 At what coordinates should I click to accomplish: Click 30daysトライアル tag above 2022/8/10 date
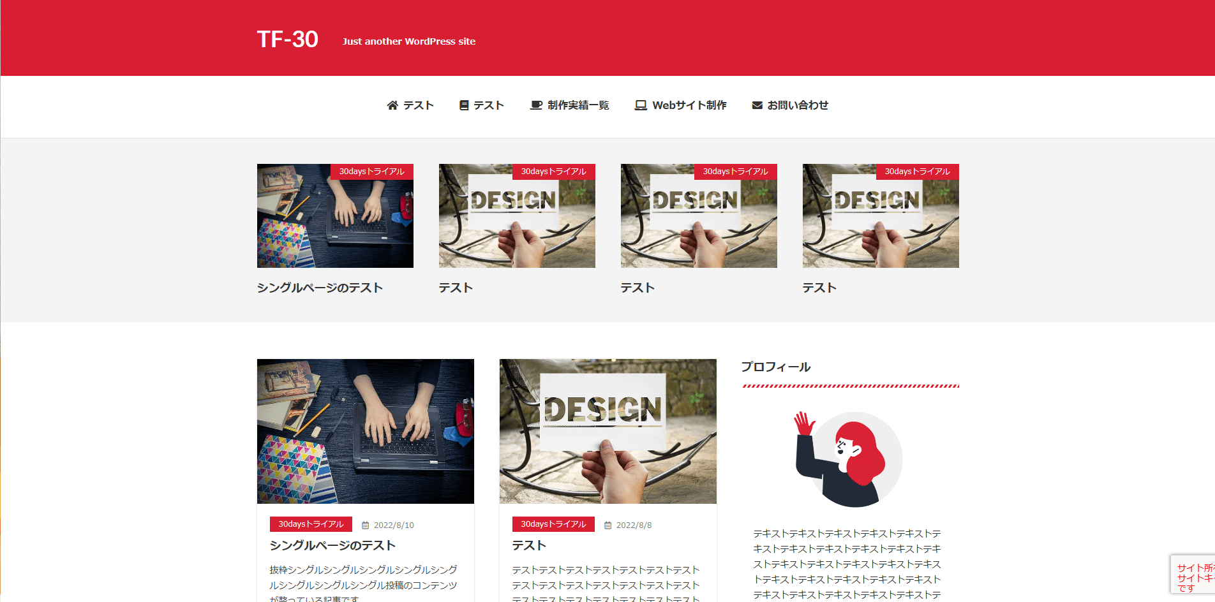click(x=311, y=524)
